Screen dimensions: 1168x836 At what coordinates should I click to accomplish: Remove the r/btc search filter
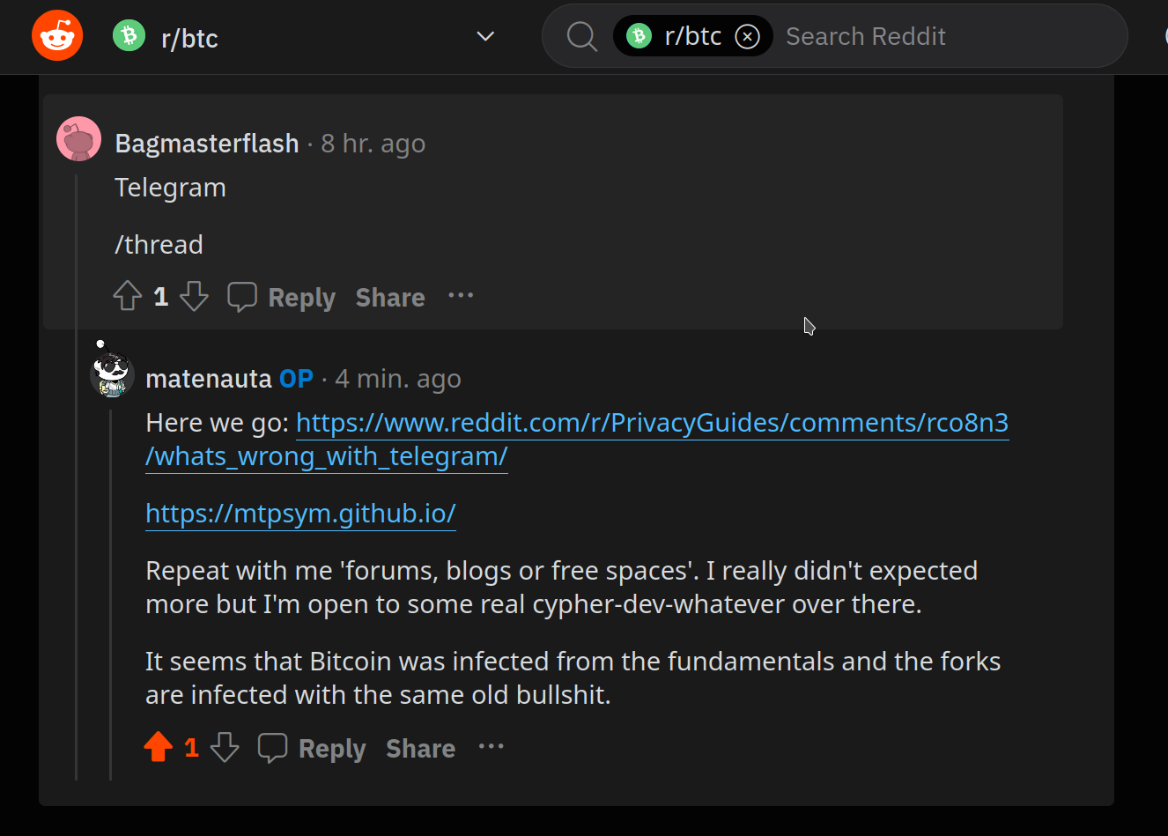(747, 36)
